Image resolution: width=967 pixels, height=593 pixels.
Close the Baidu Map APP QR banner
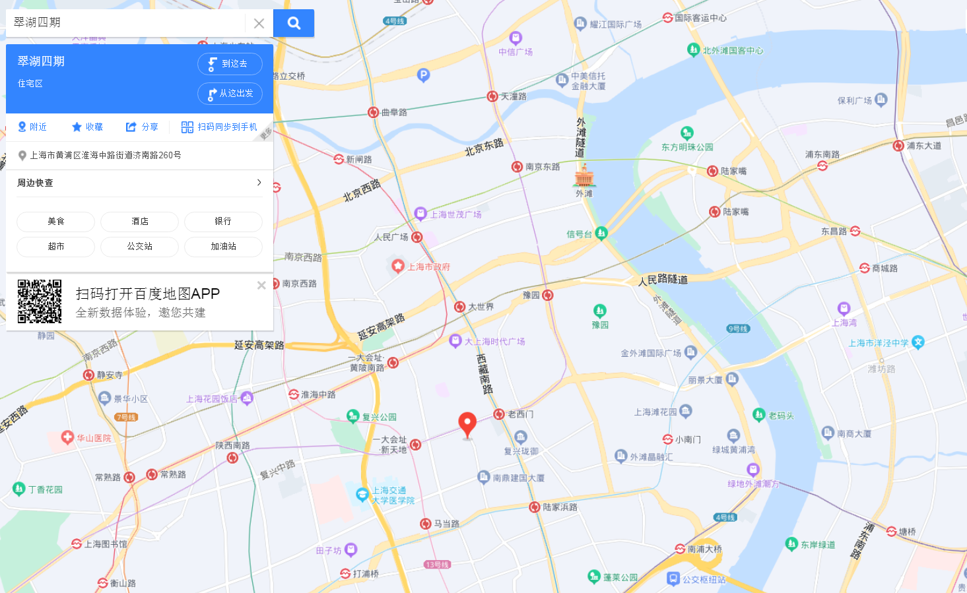click(261, 286)
